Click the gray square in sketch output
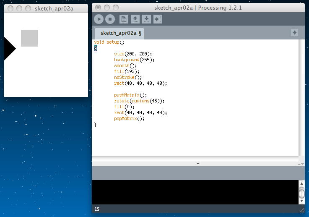 pyautogui.click(x=29, y=38)
